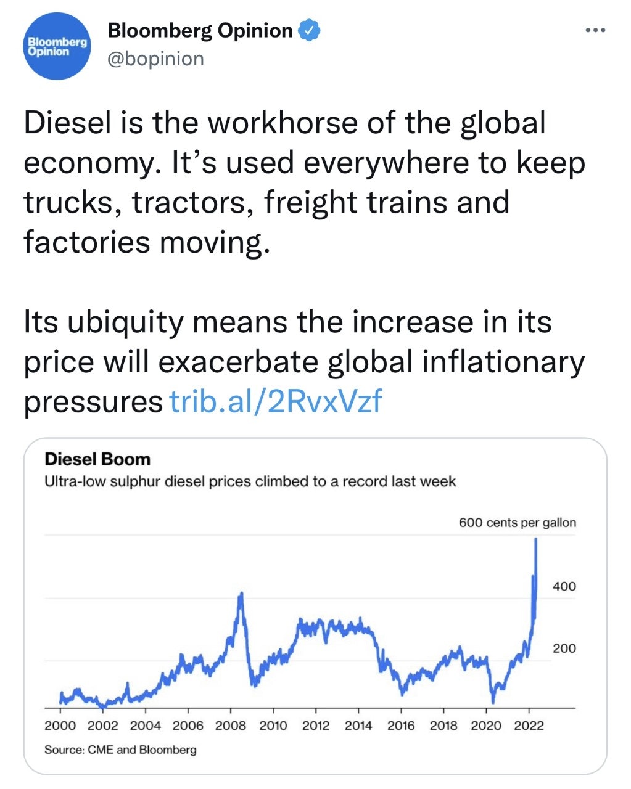Select the 2000 x-axis year label
The height and width of the screenshot is (789, 631).
coord(60,726)
